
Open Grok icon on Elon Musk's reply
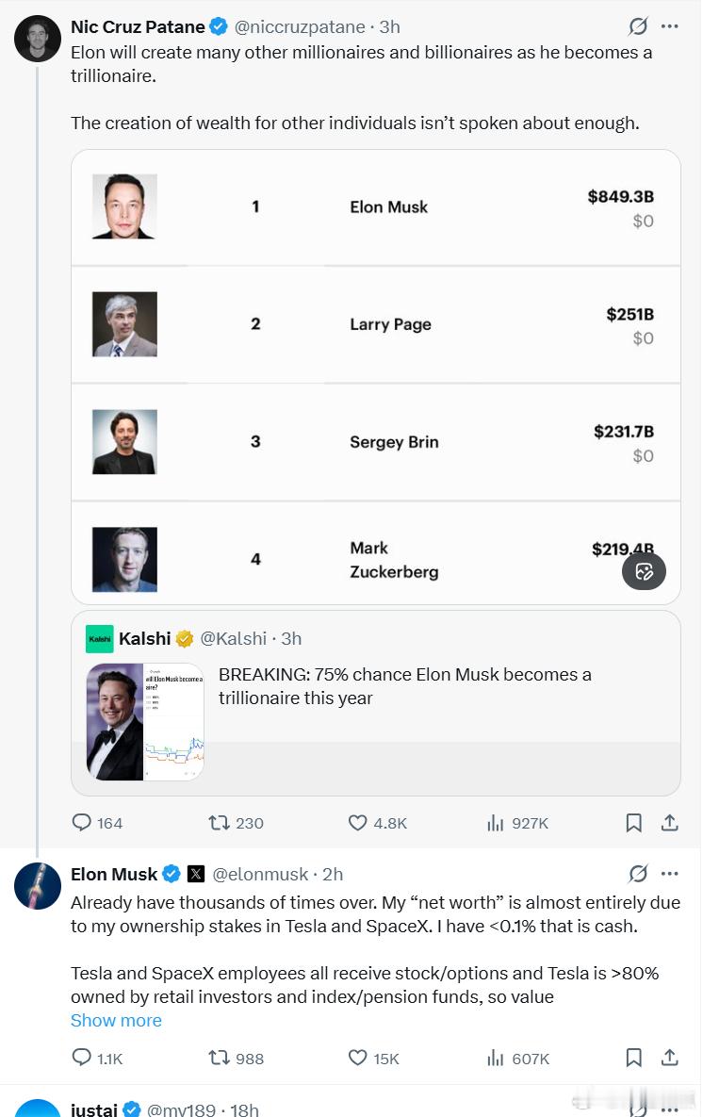(638, 874)
